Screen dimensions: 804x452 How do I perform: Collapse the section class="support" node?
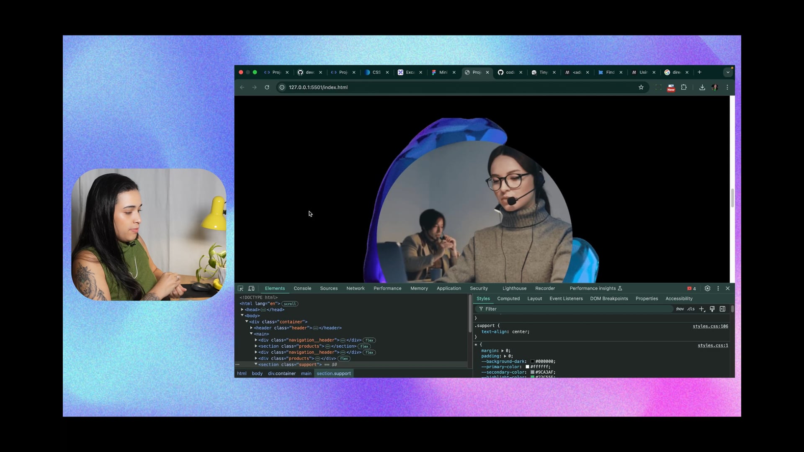(x=256, y=364)
